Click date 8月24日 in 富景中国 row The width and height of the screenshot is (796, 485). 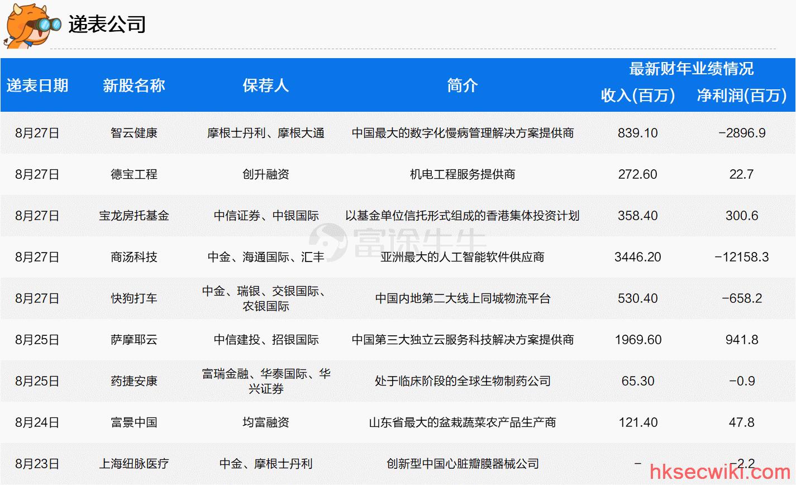[37, 422]
